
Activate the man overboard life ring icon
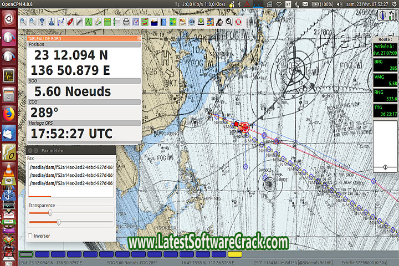(x=238, y=22)
